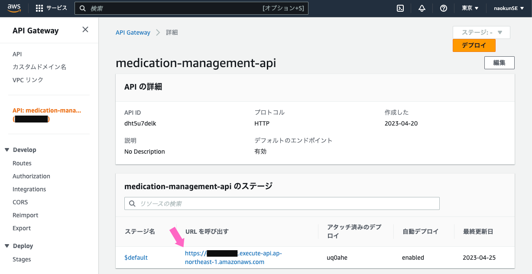Click the AWS logo home icon
This screenshot has height=274, width=532.
(x=14, y=8)
